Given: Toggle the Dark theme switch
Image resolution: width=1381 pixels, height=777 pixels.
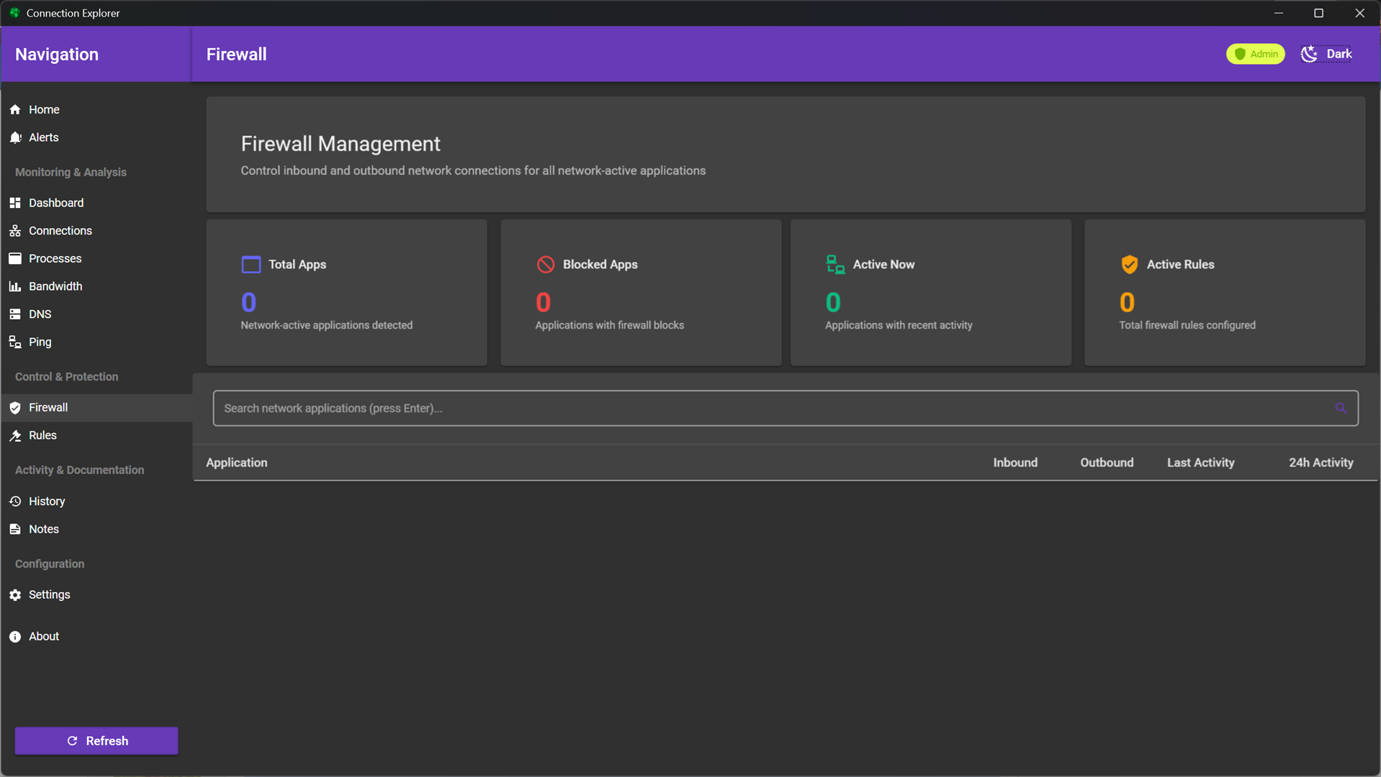Looking at the screenshot, I should (1326, 54).
